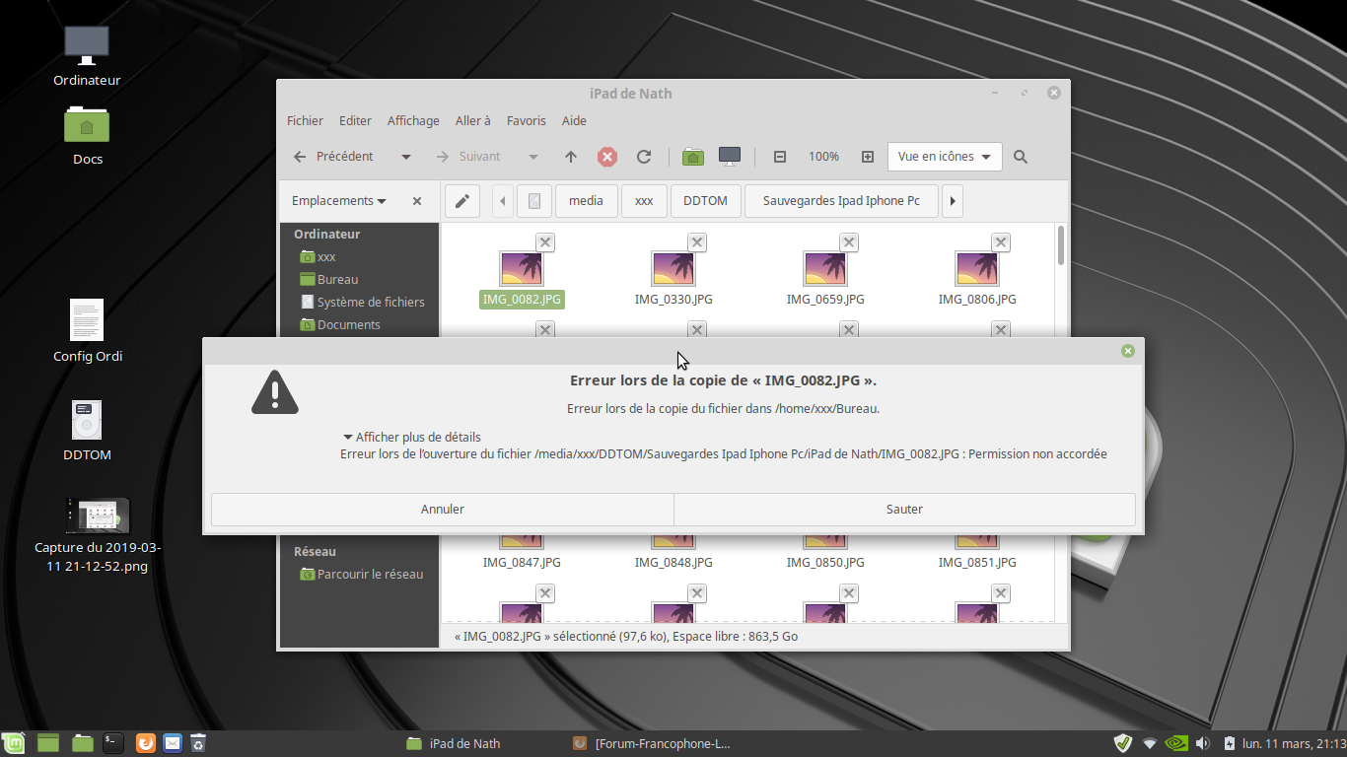The width and height of the screenshot is (1347, 757).
Task: Go up to the parent folder
Action: (x=571, y=157)
